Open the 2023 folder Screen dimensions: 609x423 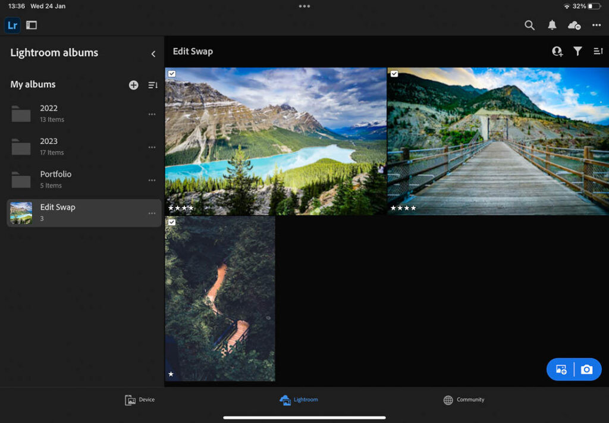84,147
